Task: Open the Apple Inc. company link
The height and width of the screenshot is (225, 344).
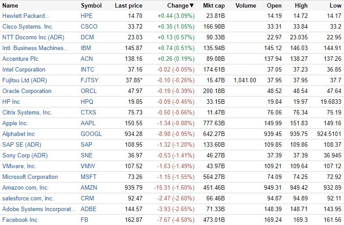Action: 15,123
